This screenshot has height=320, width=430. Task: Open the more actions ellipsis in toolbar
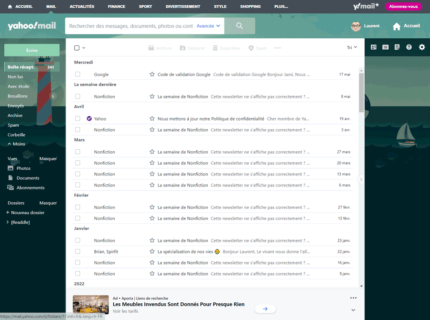277,48
